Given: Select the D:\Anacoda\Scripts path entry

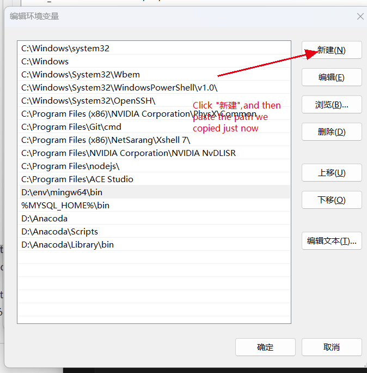Looking at the screenshot, I should click(59, 232).
